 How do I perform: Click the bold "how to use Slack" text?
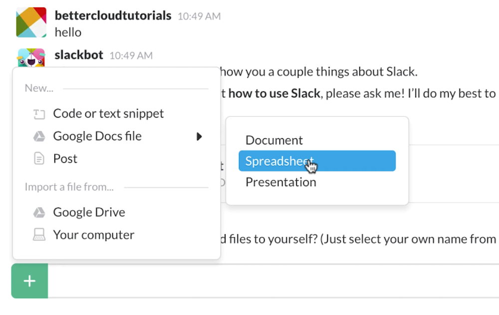[274, 93]
